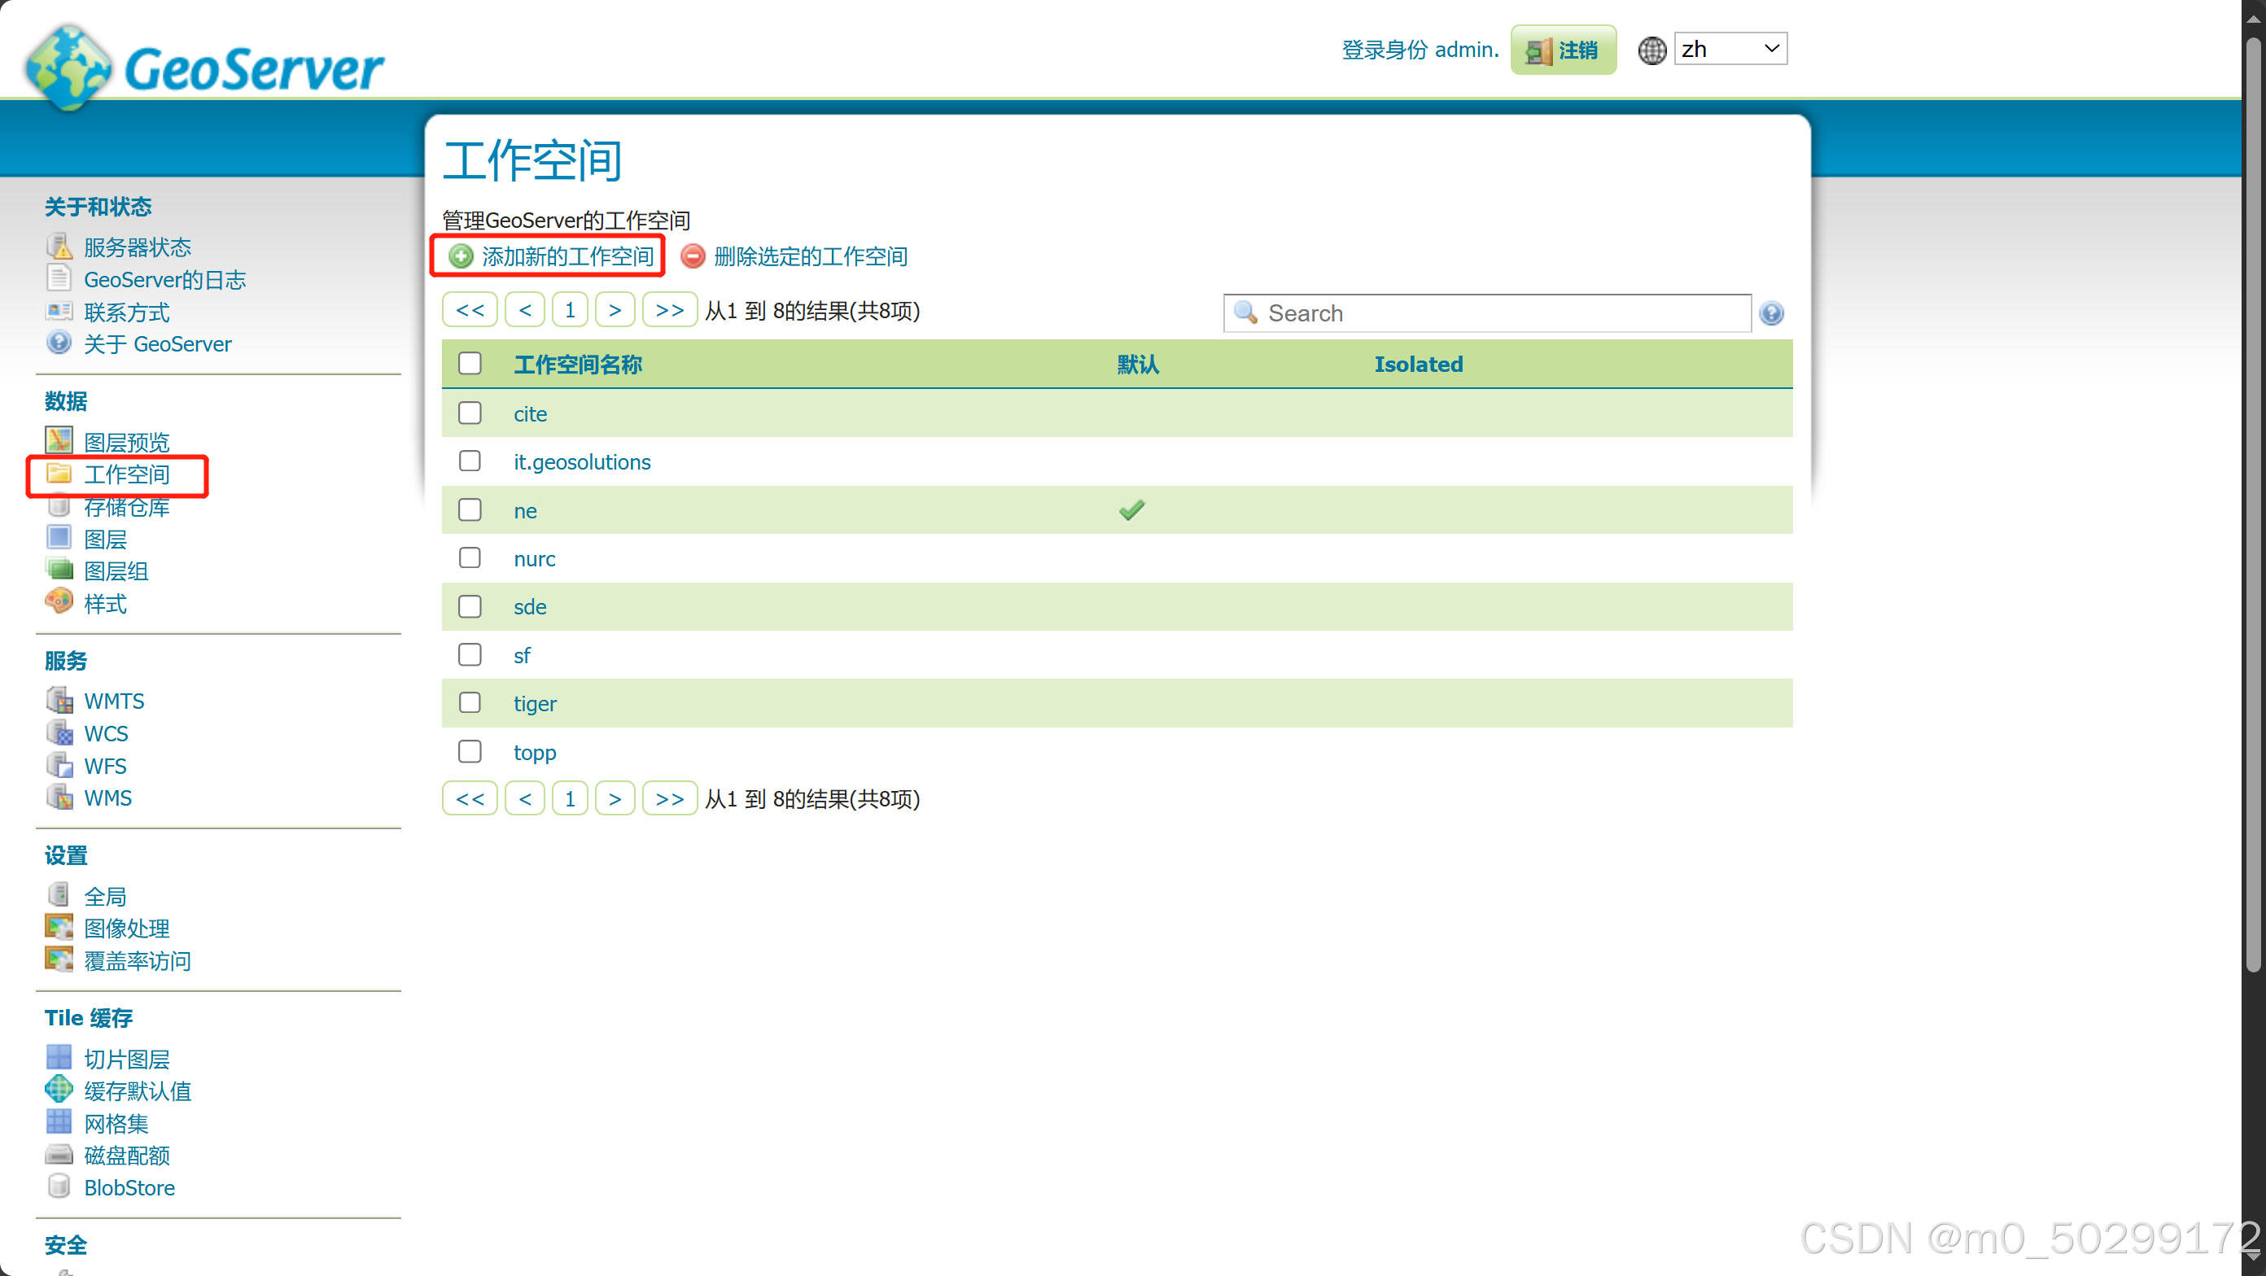Click the global settings server icon

59,895
